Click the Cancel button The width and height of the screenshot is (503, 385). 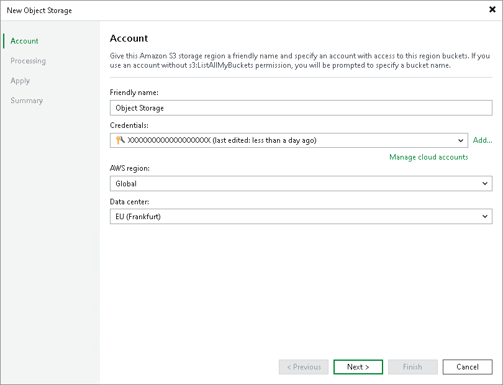pyautogui.click(x=468, y=367)
